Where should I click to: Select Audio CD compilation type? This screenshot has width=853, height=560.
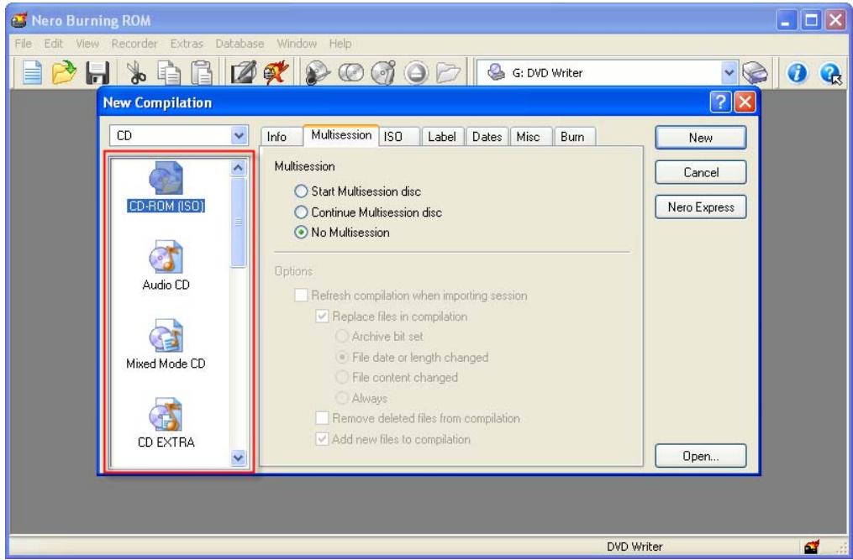pyautogui.click(x=166, y=266)
